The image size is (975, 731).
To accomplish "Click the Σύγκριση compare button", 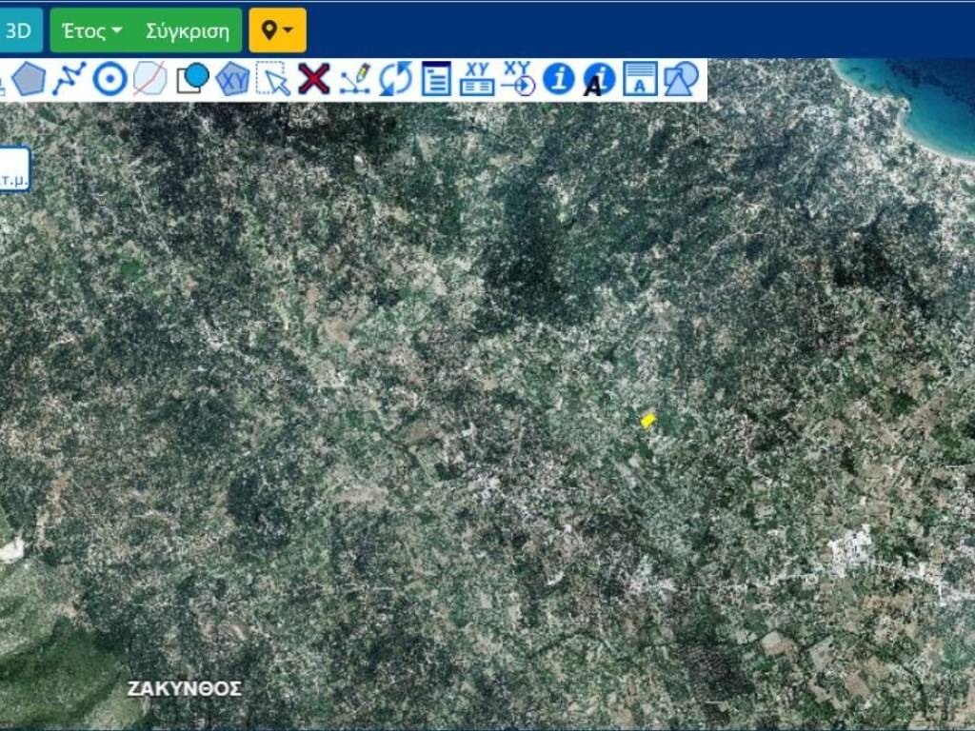I will tap(188, 30).
